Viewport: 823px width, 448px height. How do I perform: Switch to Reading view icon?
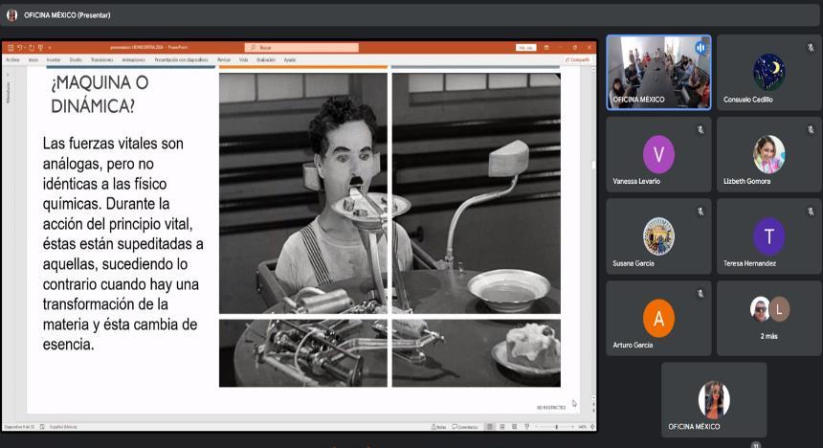tap(515, 427)
